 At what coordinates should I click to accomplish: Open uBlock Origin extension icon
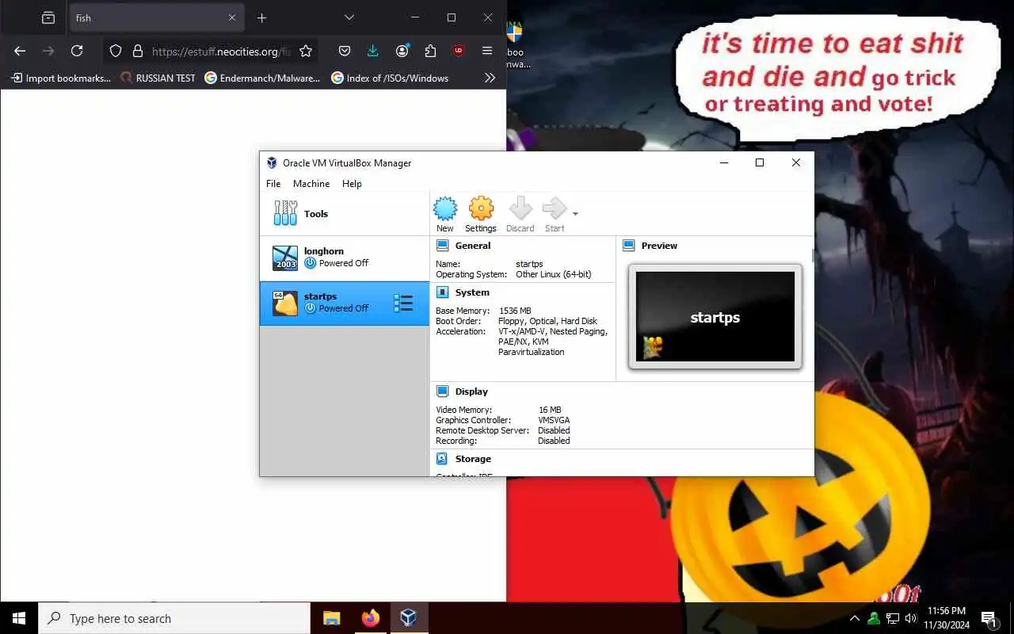tap(459, 51)
